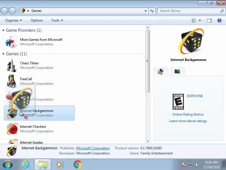Select the Internet Spades title text
Image resolution: width=226 pixels, height=170 pixels.
click(x=31, y=143)
